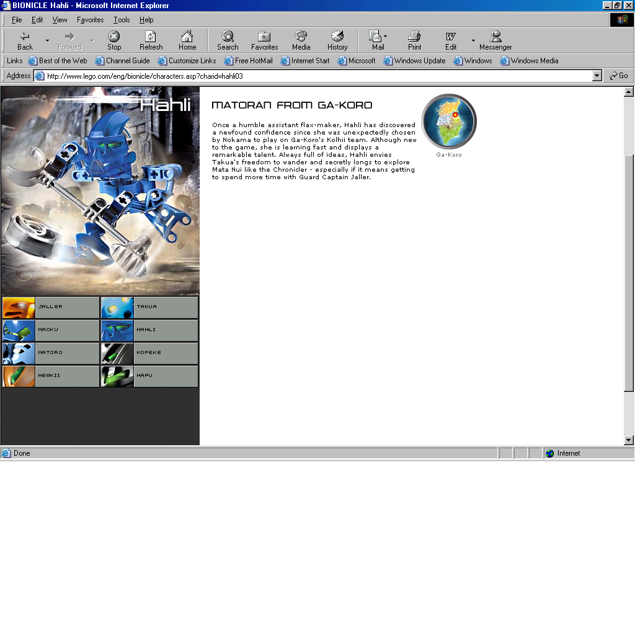Screen dimensions: 635x620
Task: Open the File menu
Action: [17, 20]
